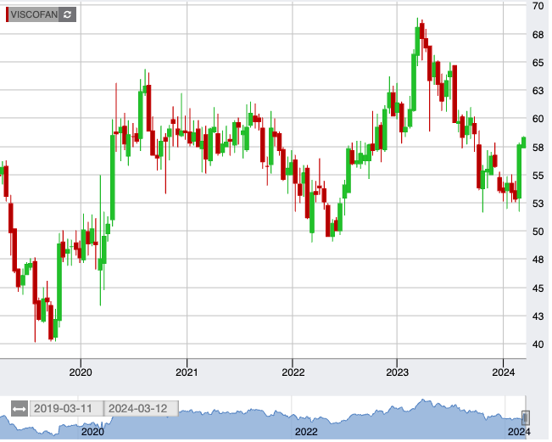Click the 2020 label in the overview navigator
Image resolution: width=552 pixels, height=442 pixels.
click(92, 432)
